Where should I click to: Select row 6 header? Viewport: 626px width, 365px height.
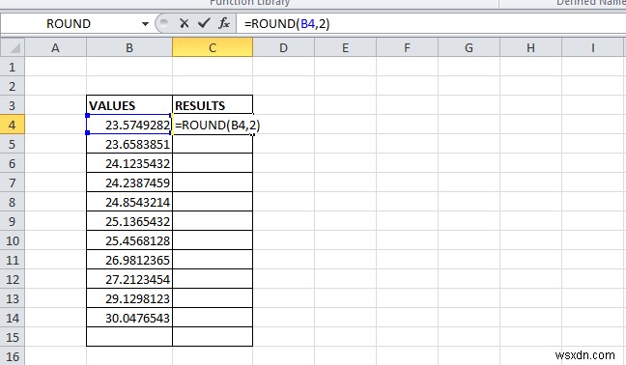pos(13,163)
